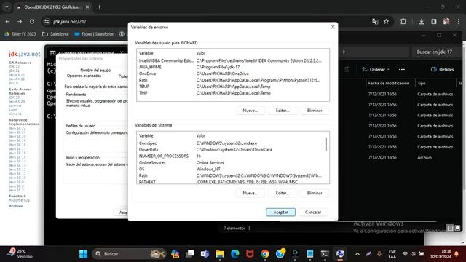Open site information icon in address bar
The image size is (466, 262).
(47, 21)
